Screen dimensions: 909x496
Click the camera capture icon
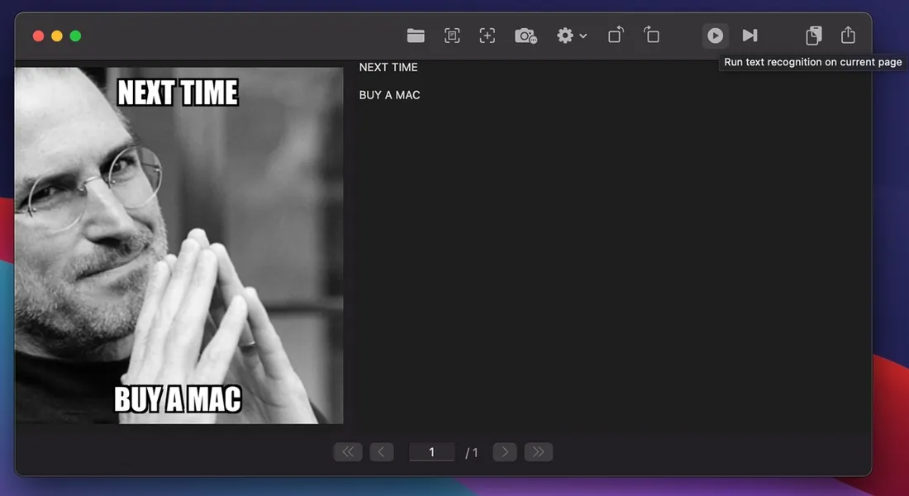(x=526, y=36)
